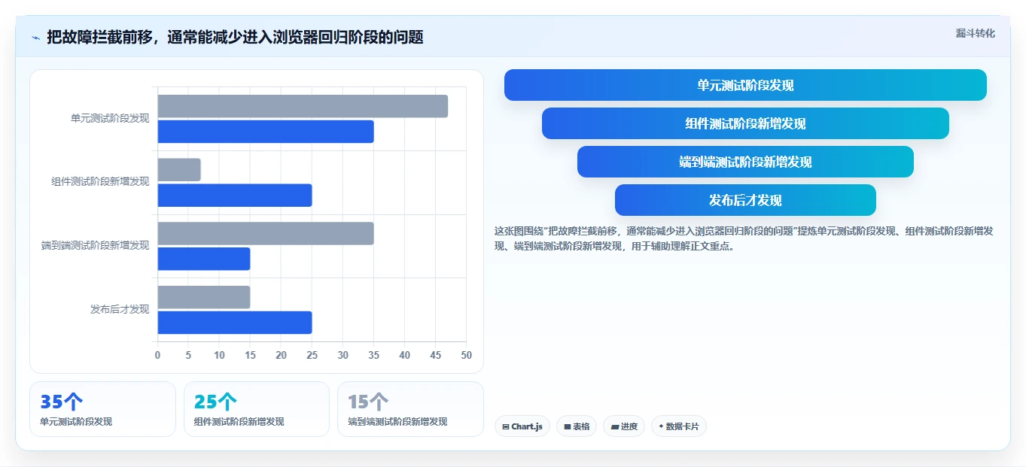Click the blue bar for 组件测试阶段新增发现
The height and width of the screenshot is (467, 1026).
coord(235,196)
